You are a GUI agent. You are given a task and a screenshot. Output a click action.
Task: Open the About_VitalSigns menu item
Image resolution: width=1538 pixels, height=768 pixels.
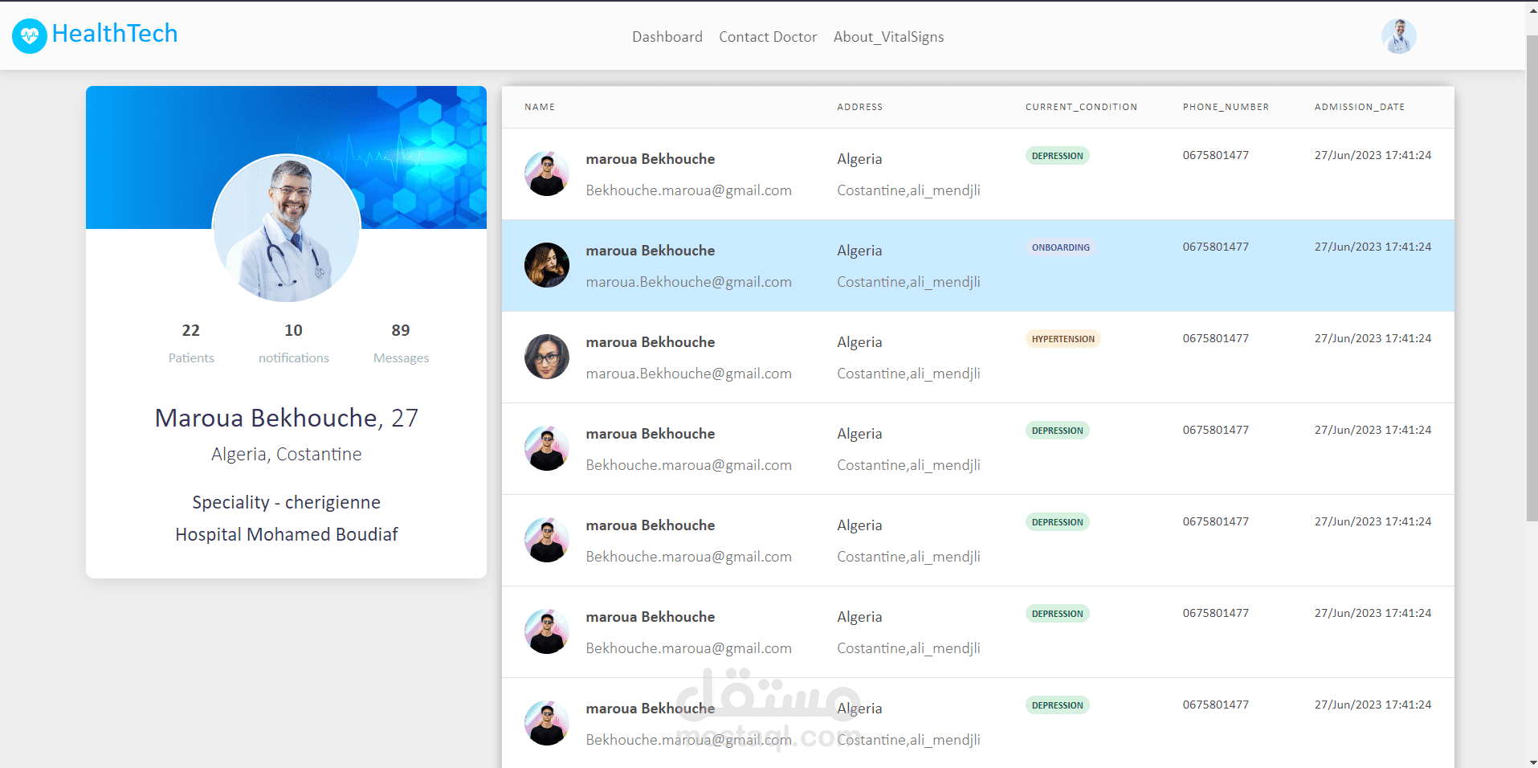888,36
